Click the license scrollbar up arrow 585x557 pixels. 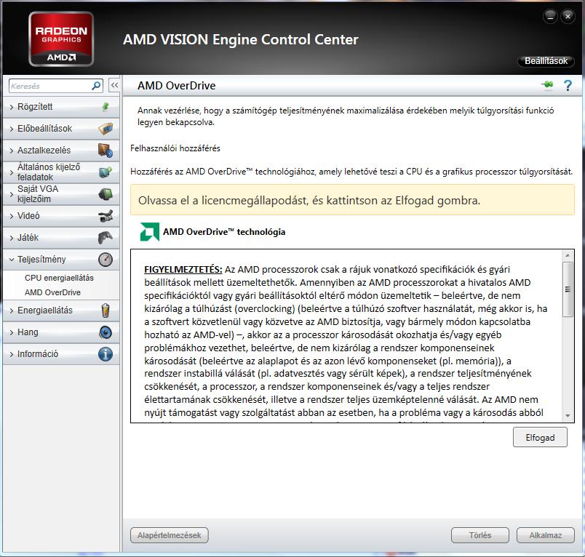pos(568,255)
